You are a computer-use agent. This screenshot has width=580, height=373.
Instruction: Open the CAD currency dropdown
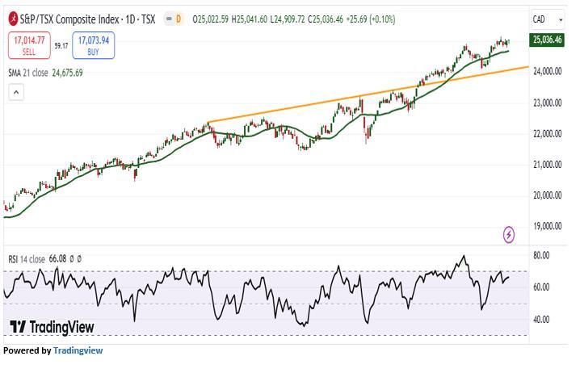pos(548,19)
